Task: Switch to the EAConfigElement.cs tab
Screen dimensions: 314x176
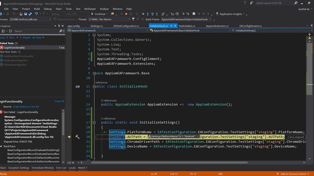Action: coord(251,26)
